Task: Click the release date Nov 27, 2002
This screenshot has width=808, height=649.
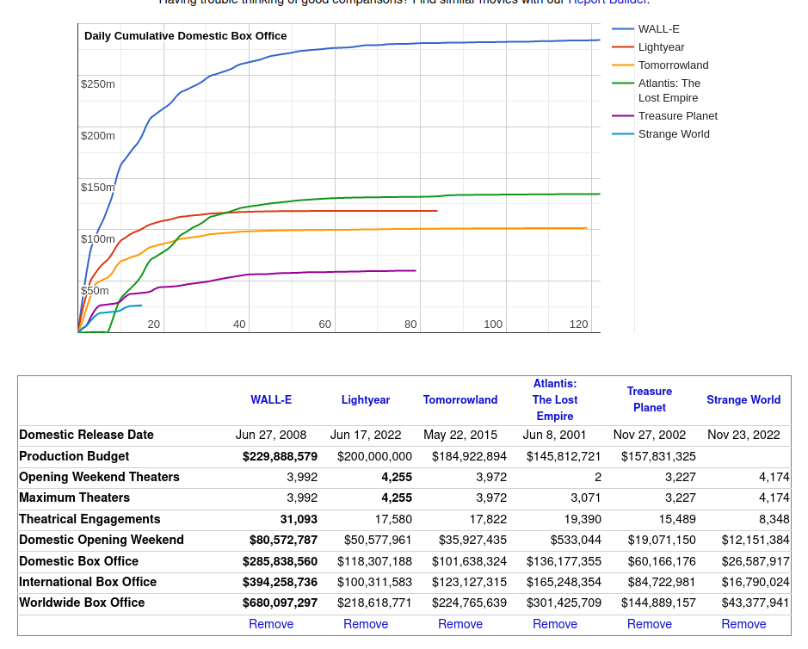Action: (650, 435)
